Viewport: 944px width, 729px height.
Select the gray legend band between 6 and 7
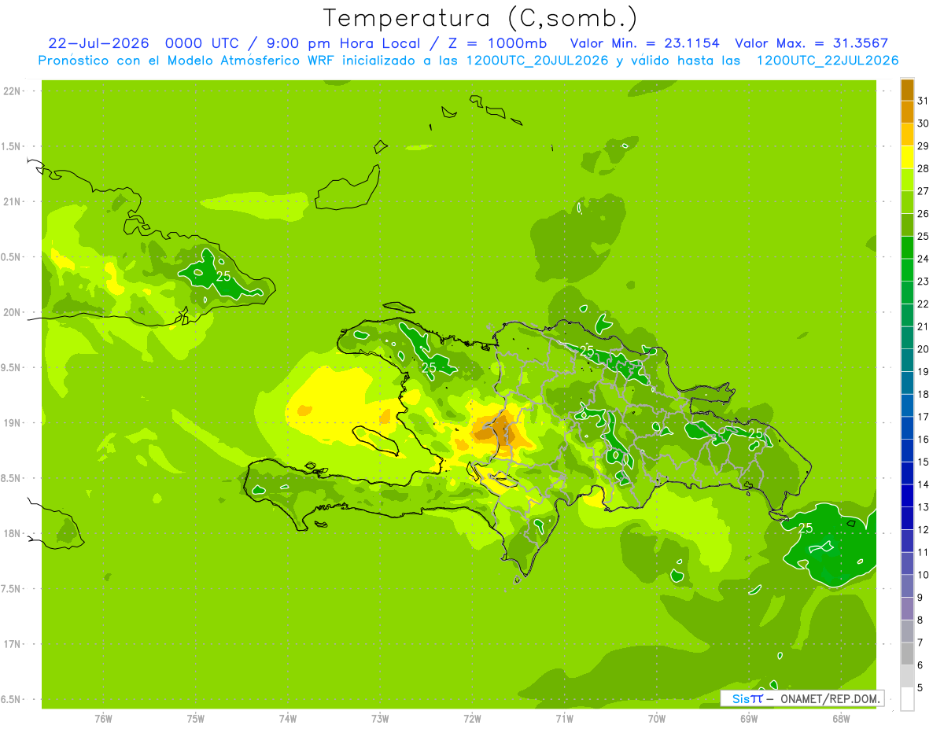[907, 654]
